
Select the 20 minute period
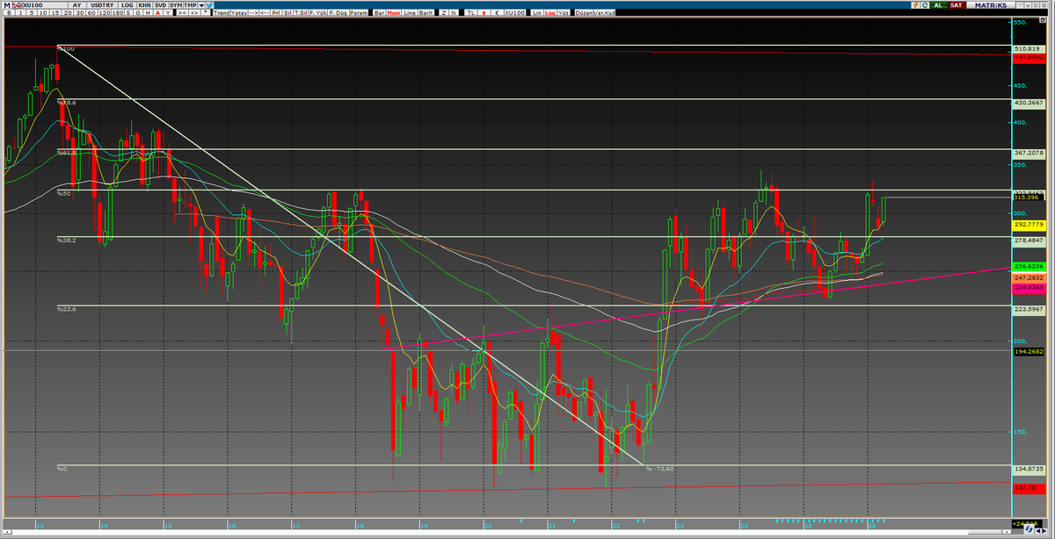tap(68, 13)
